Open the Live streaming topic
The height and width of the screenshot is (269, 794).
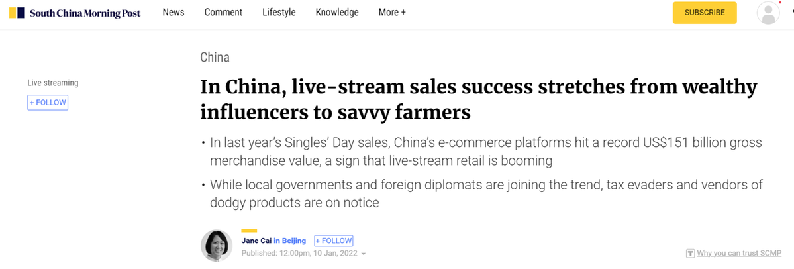click(53, 83)
